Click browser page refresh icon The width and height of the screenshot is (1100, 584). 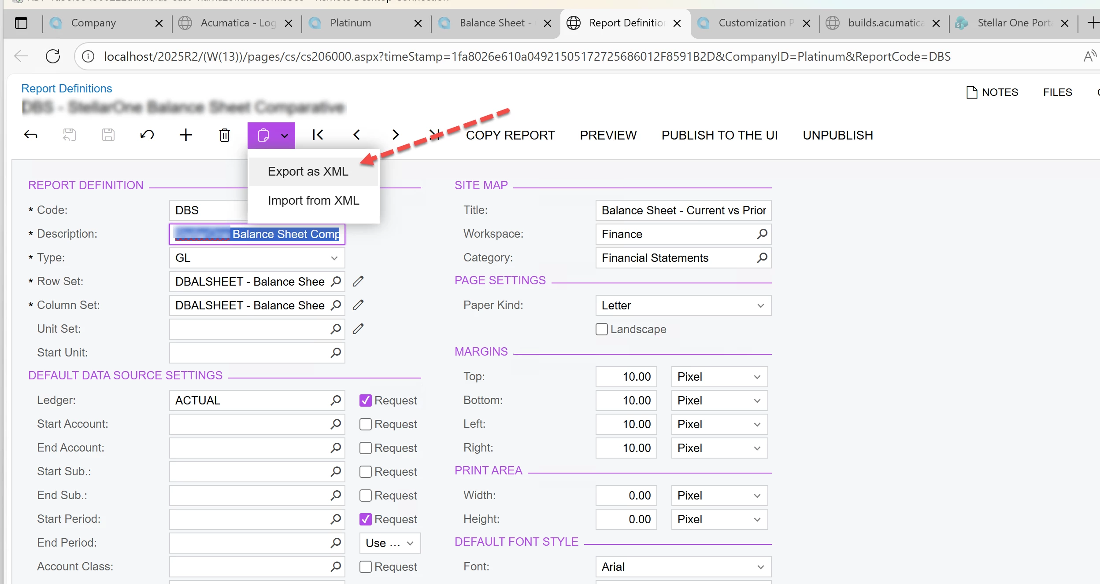click(x=53, y=56)
